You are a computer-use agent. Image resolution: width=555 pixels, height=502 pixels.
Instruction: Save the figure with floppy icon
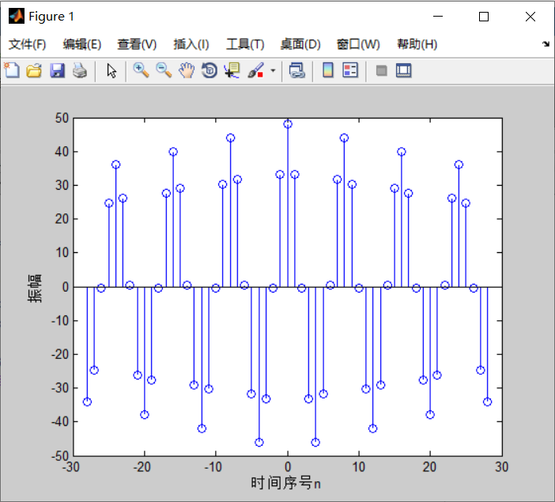pos(57,70)
